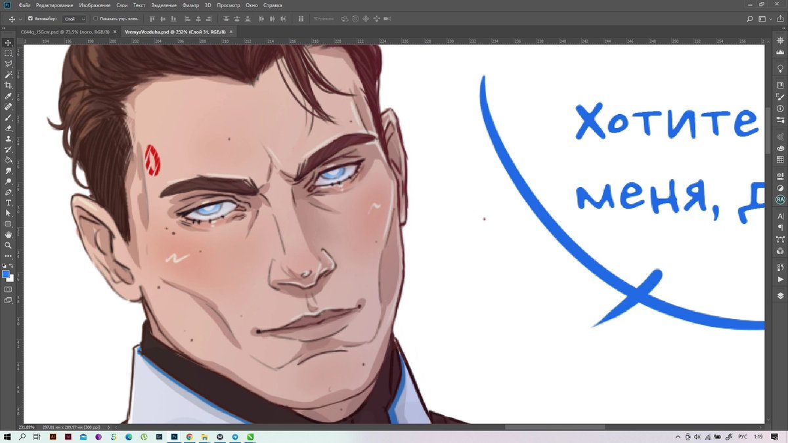Select the Smudge tool

9,171
